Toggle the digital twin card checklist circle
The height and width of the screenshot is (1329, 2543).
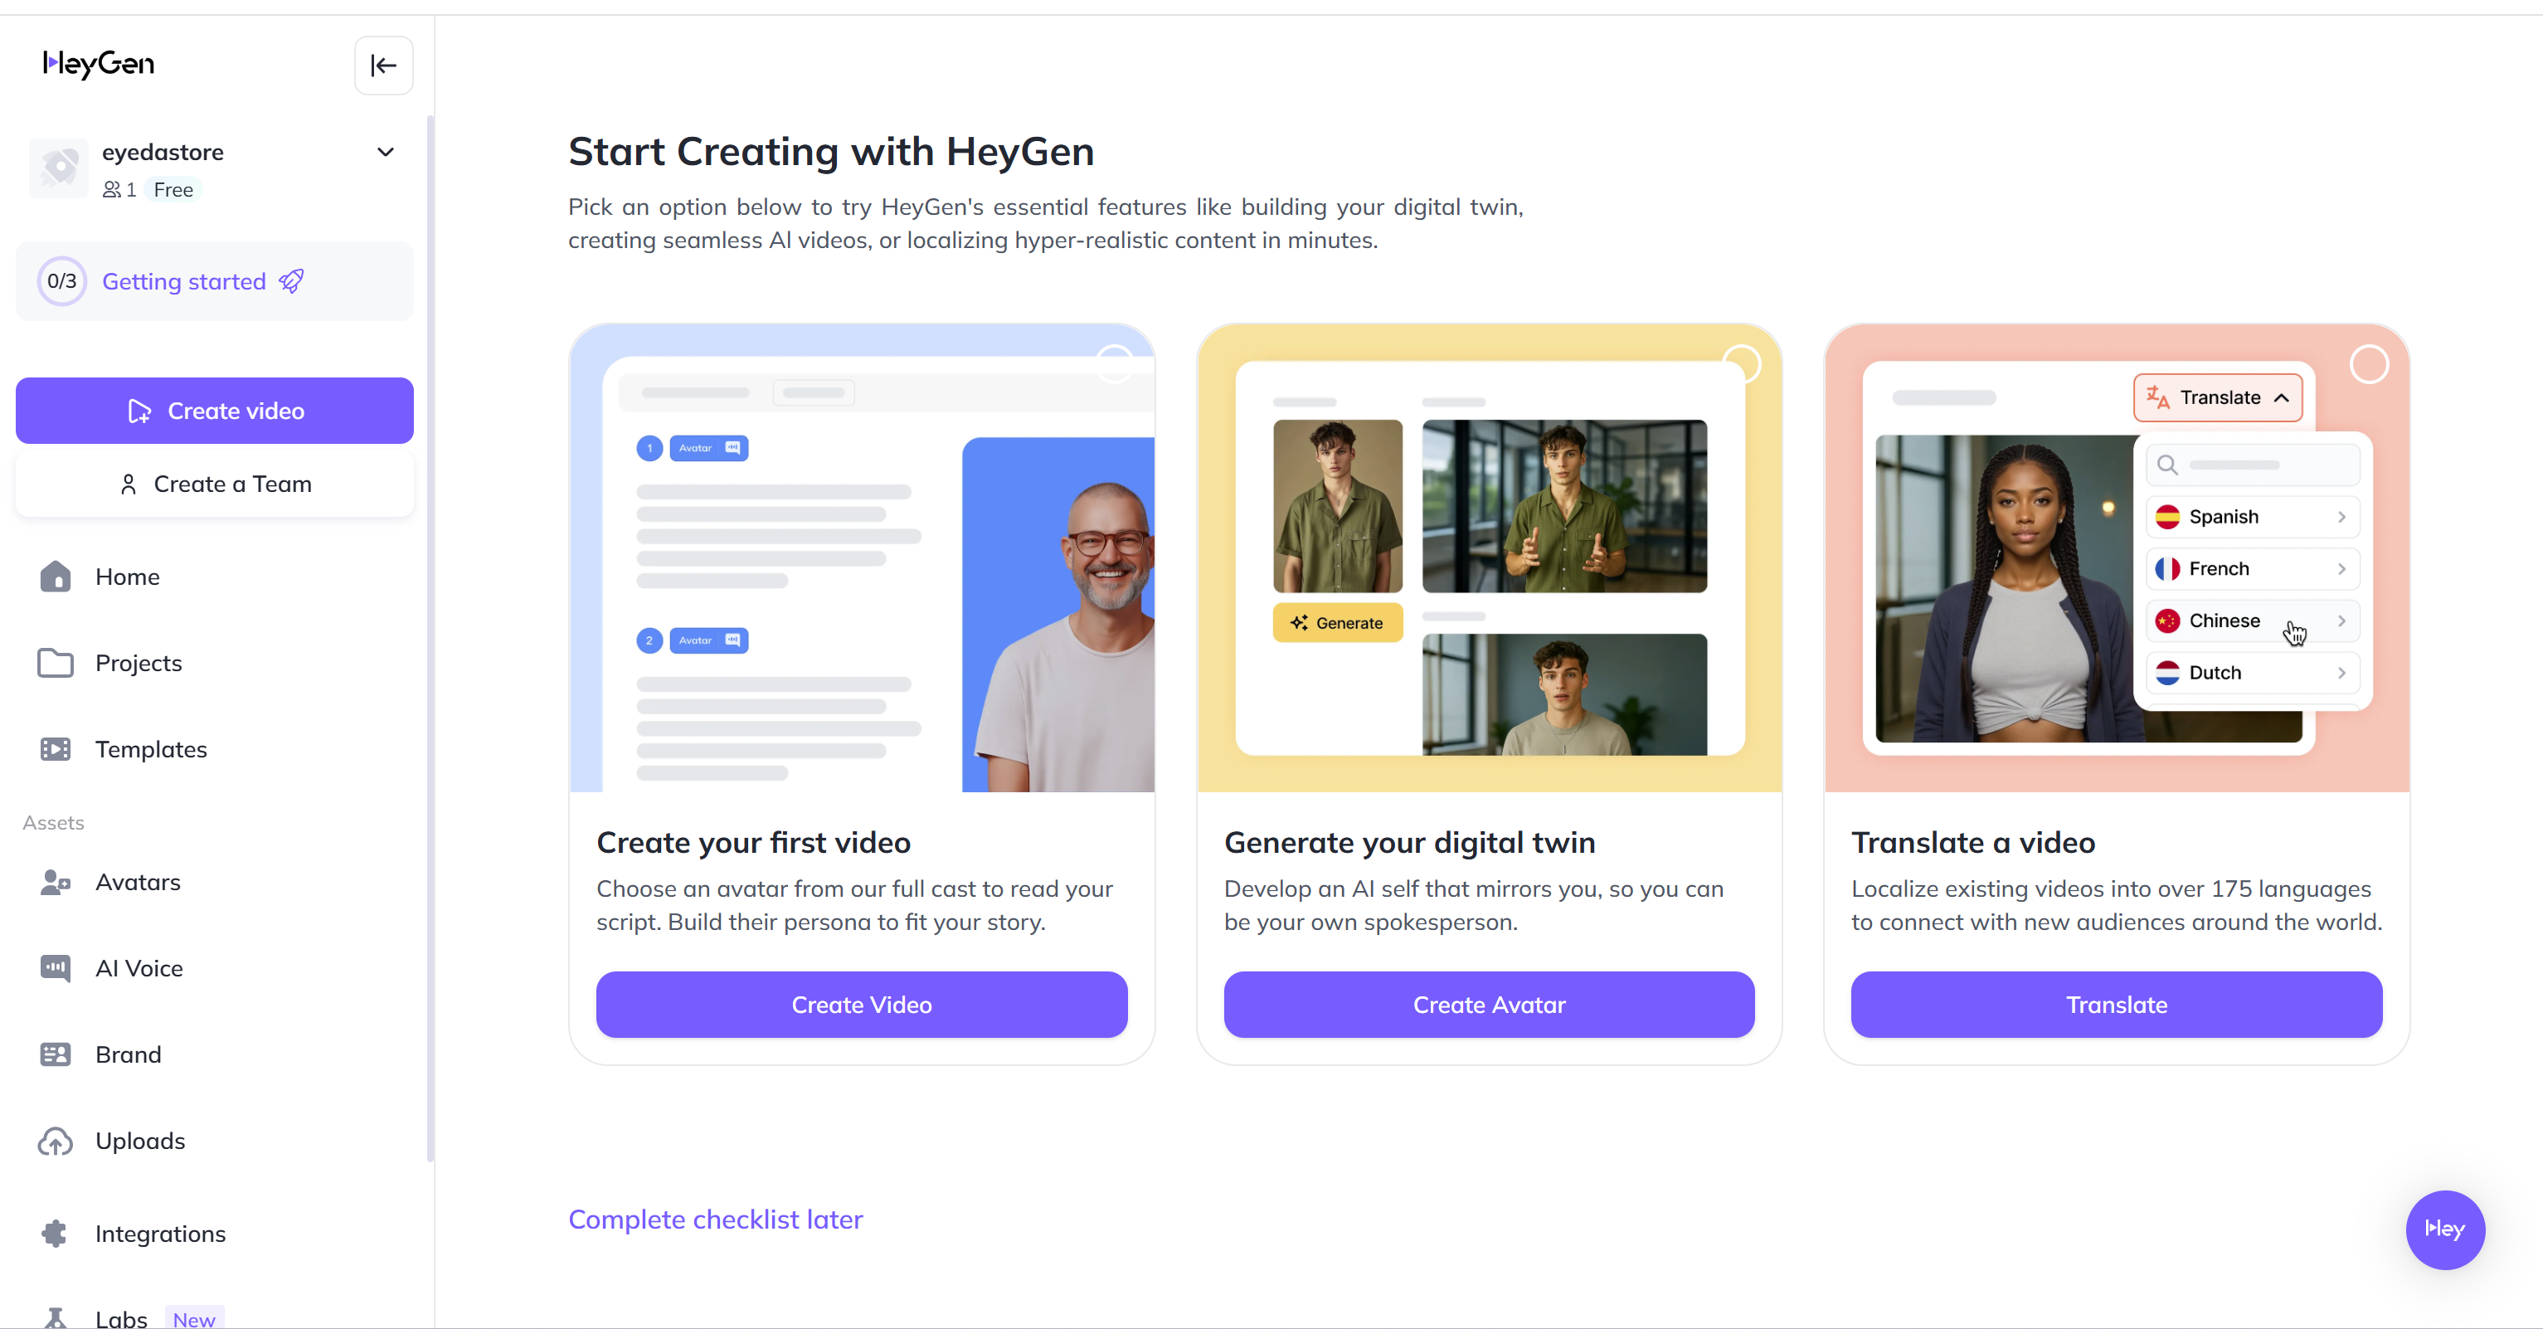click(1742, 364)
